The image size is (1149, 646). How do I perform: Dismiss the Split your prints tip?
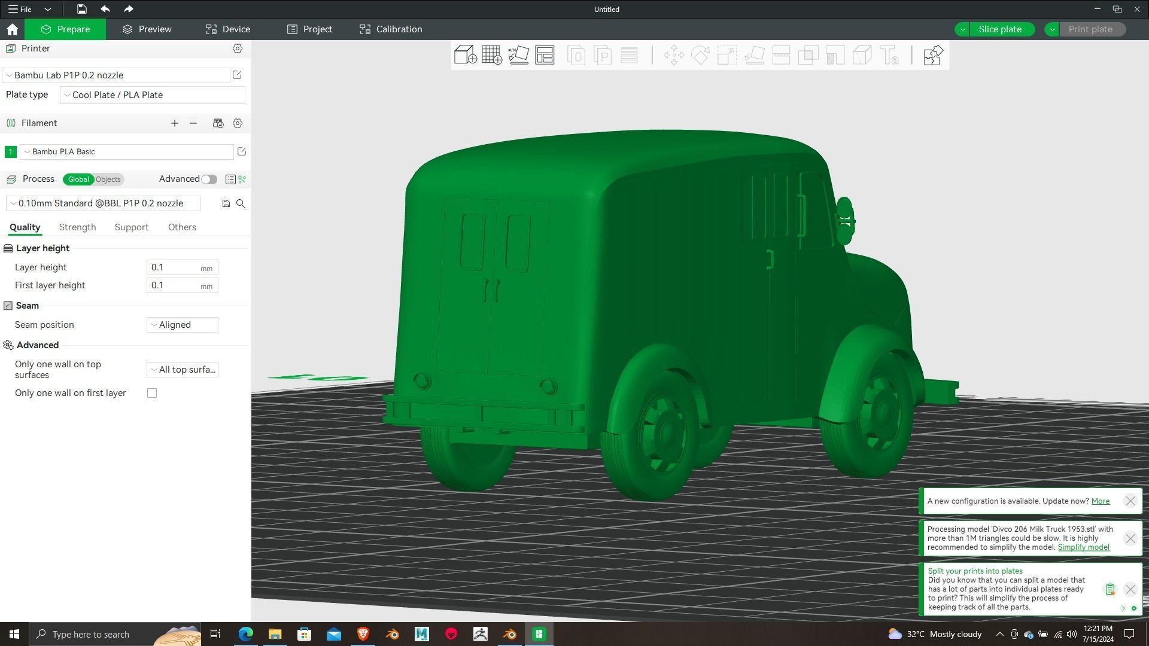click(x=1130, y=590)
